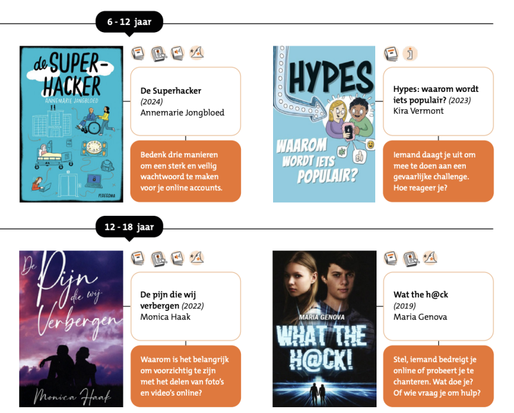Click the wizard hat icon above De Superhacker
The height and width of the screenshot is (413, 514).
pyautogui.click(x=197, y=53)
